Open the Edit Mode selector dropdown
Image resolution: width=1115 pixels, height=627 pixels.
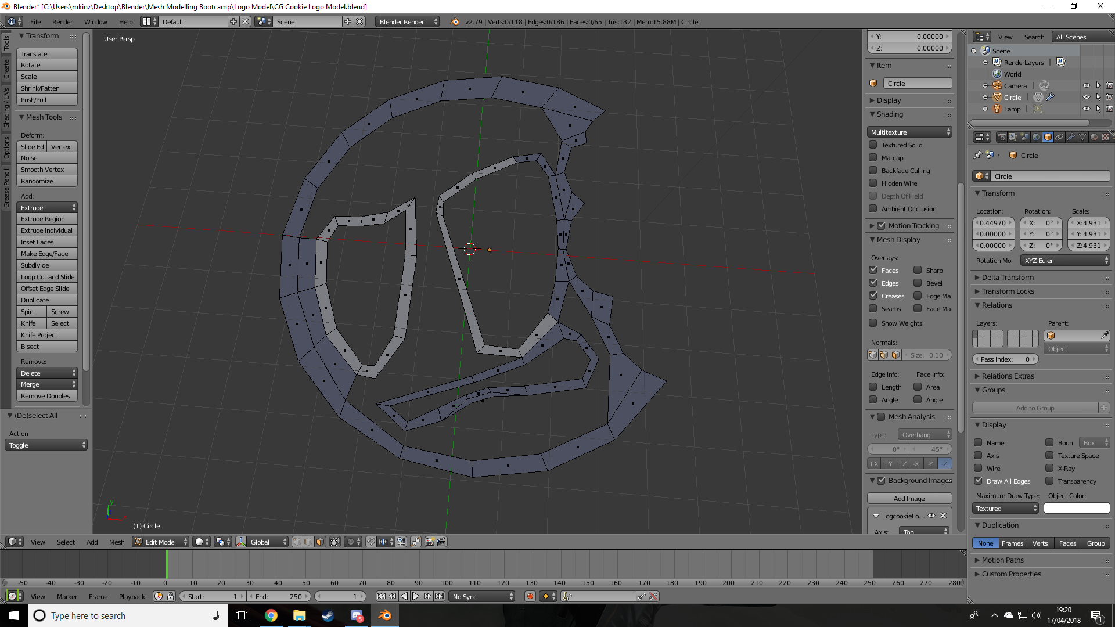point(161,542)
